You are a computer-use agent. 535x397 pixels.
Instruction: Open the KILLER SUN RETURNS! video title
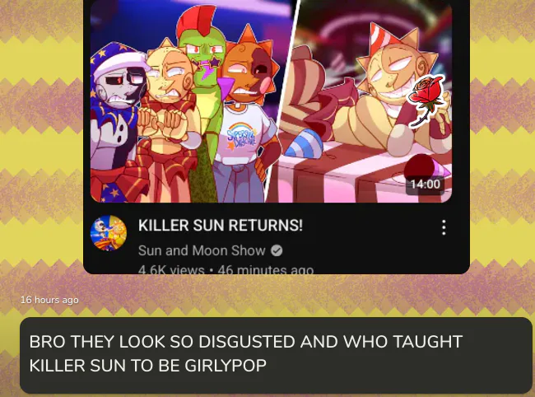[x=221, y=226]
